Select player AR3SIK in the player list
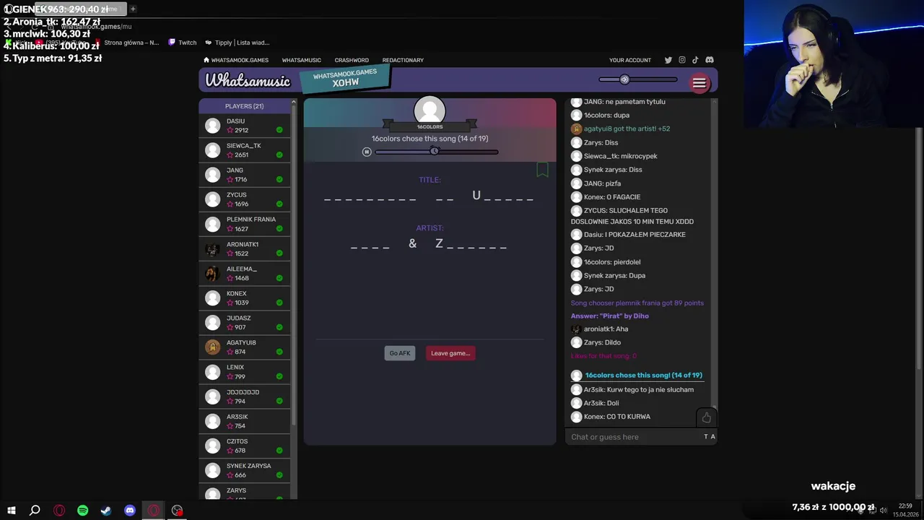This screenshot has height=520, width=924. [x=245, y=421]
